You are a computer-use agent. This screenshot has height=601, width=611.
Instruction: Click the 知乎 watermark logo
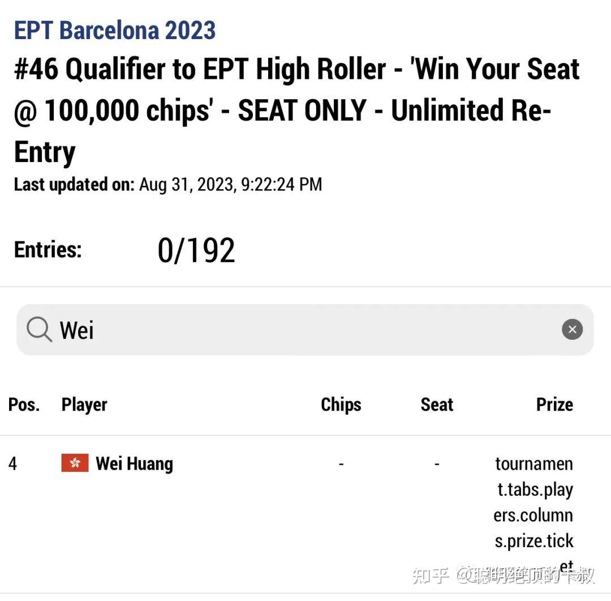(431, 576)
